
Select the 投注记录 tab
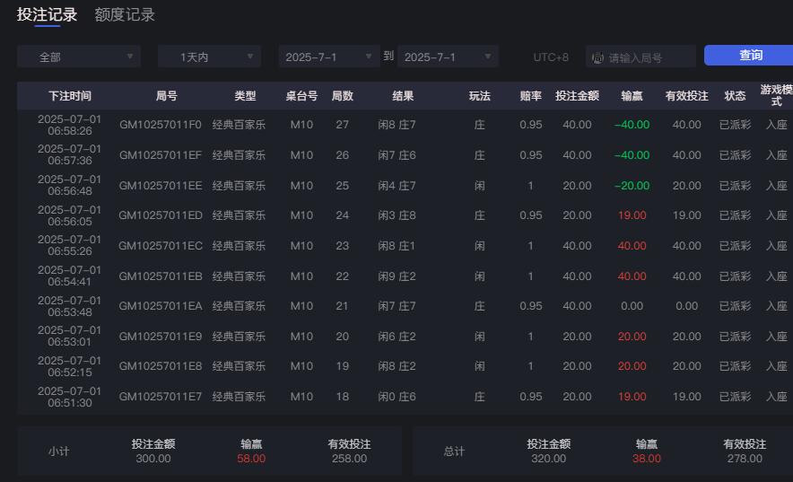[x=47, y=14]
